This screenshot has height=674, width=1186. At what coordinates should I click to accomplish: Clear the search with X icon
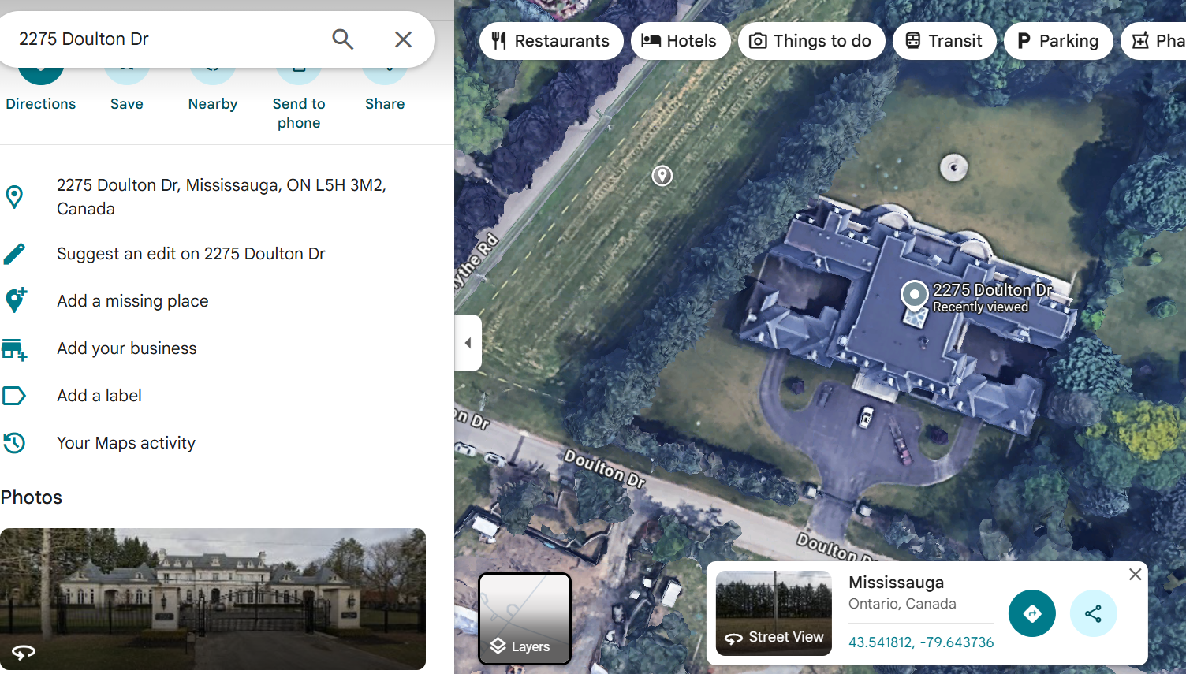point(403,39)
